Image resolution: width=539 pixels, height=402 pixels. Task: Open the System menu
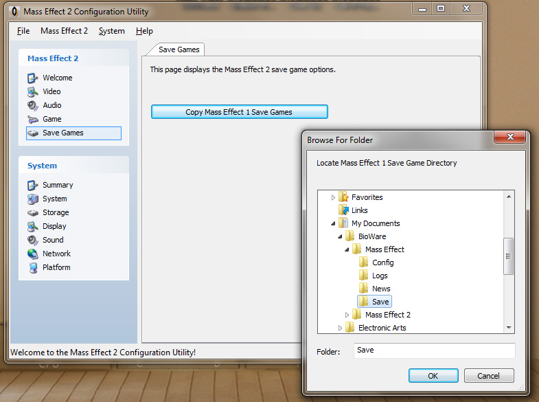tap(112, 31)
